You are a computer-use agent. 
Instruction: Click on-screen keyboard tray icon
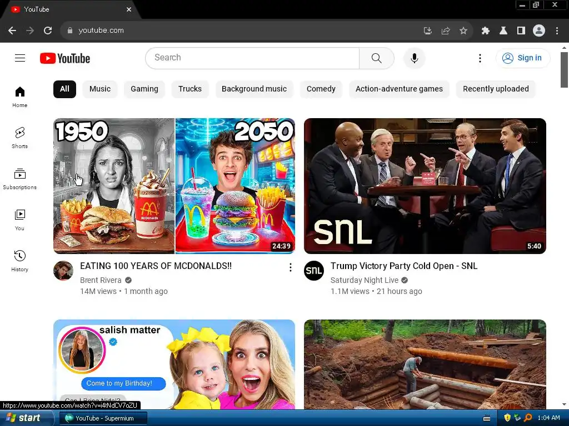[x=487, y=418]
